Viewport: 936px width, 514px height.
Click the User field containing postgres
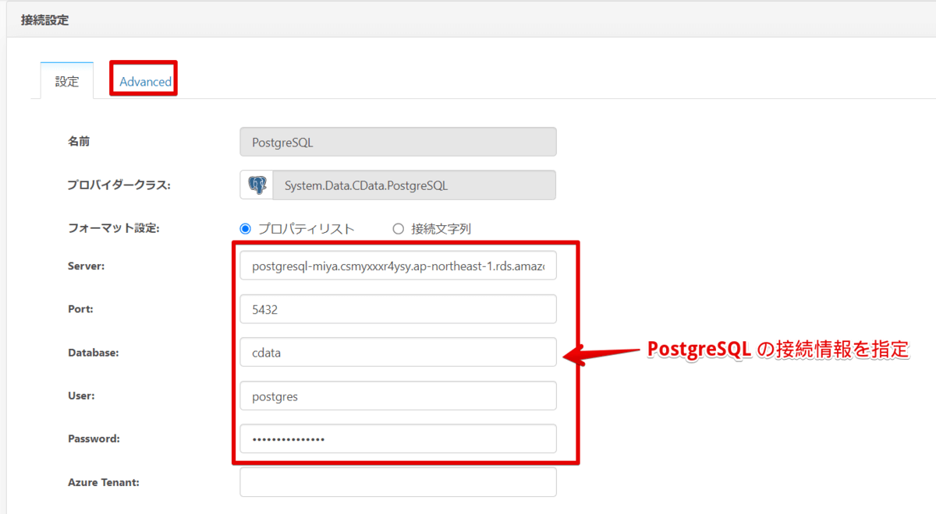click(398, 396)
